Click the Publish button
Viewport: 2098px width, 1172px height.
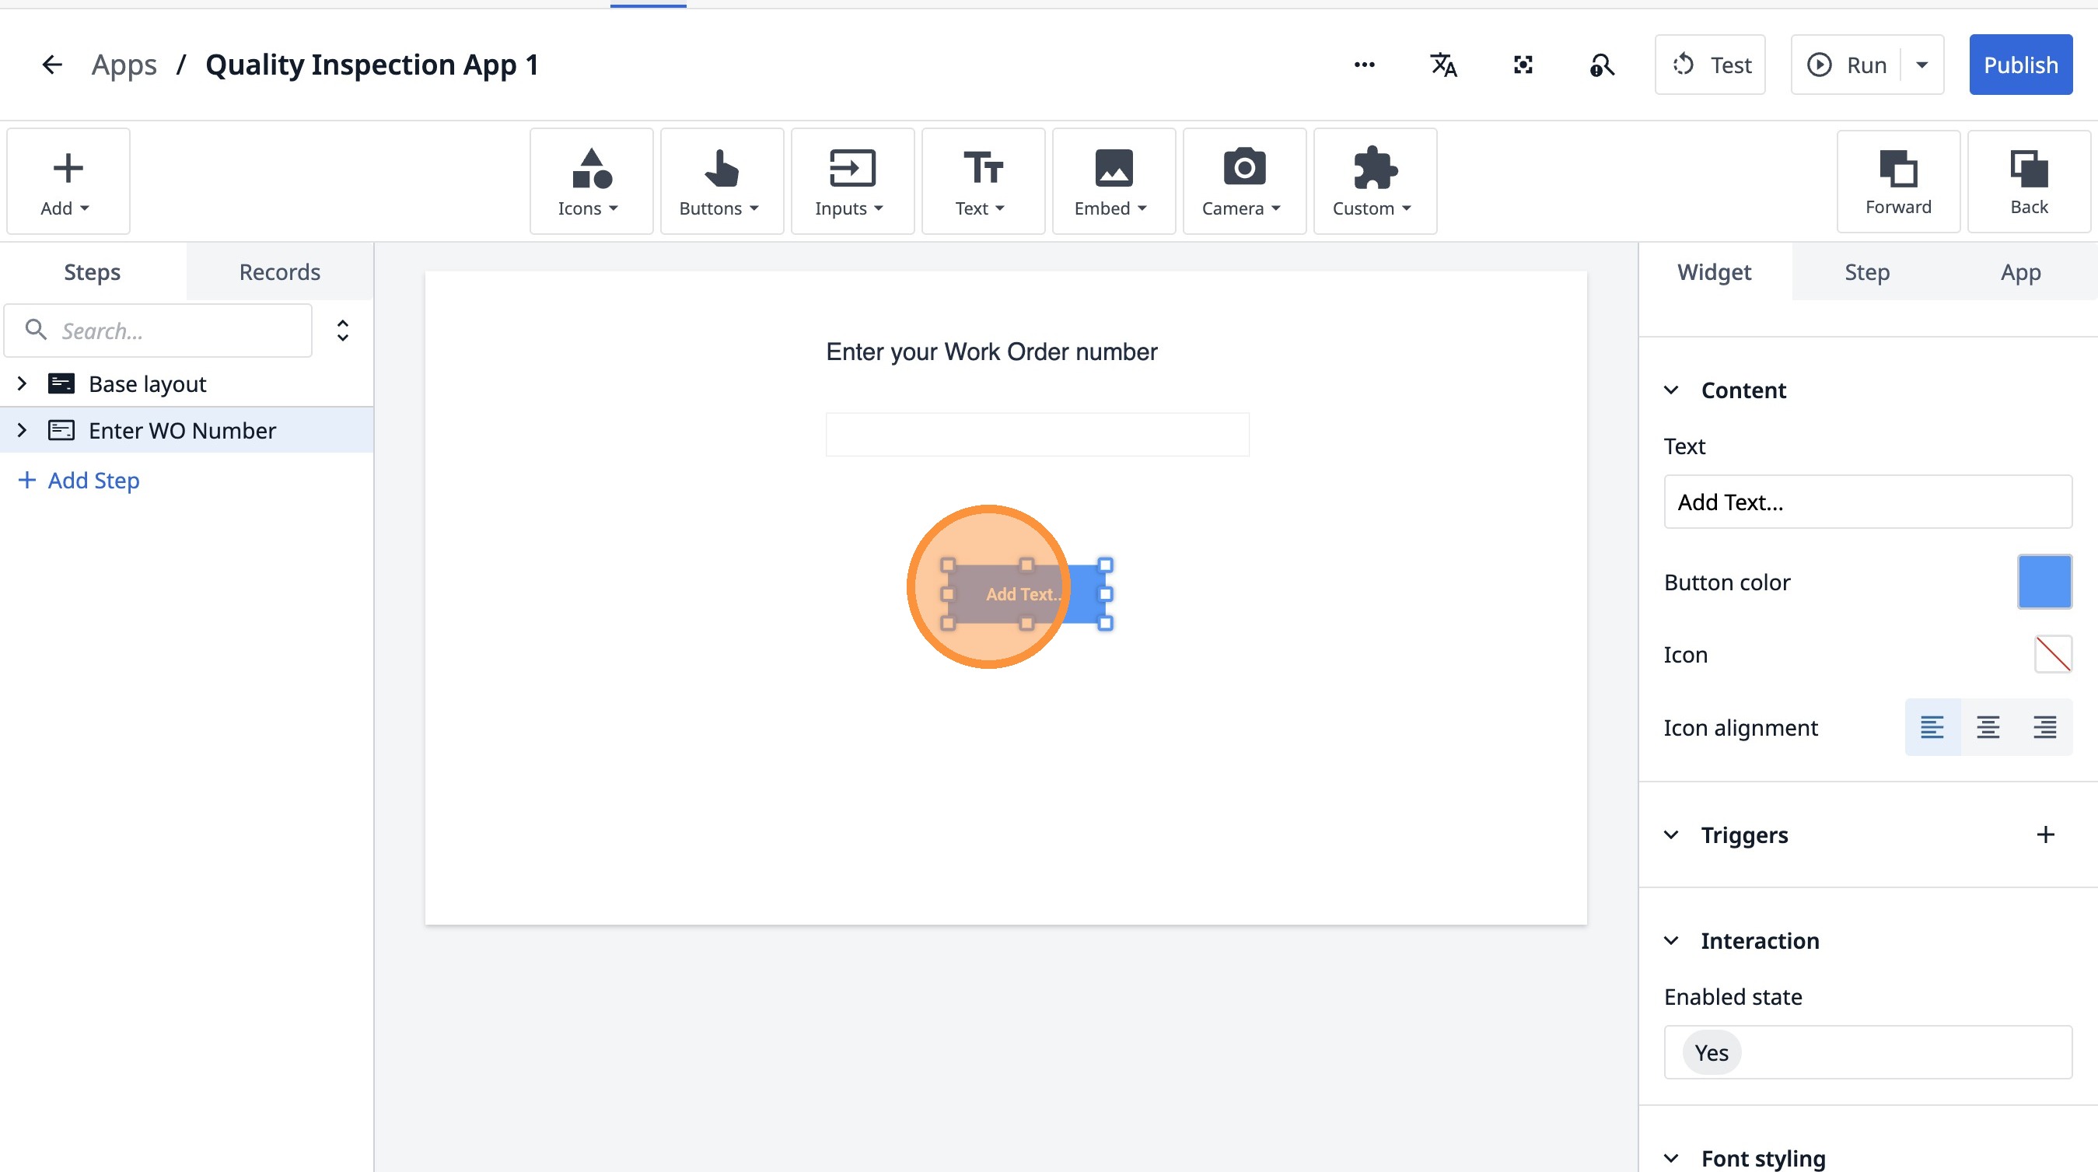pyautogui.click(x=2019, y=65)
